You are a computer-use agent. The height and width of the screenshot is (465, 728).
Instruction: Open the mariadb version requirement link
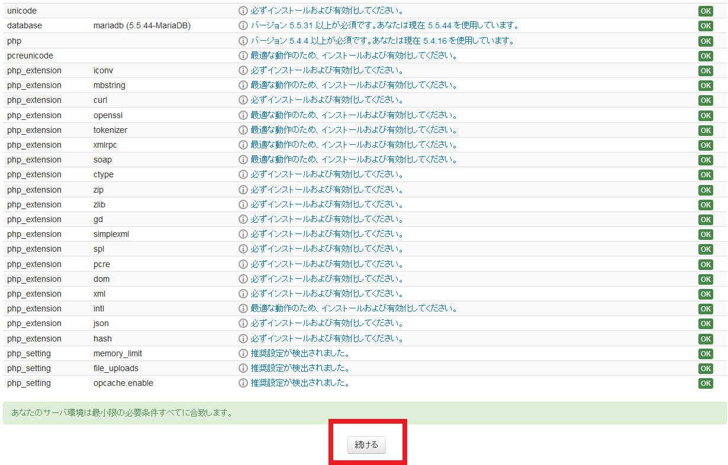point(385,25)
